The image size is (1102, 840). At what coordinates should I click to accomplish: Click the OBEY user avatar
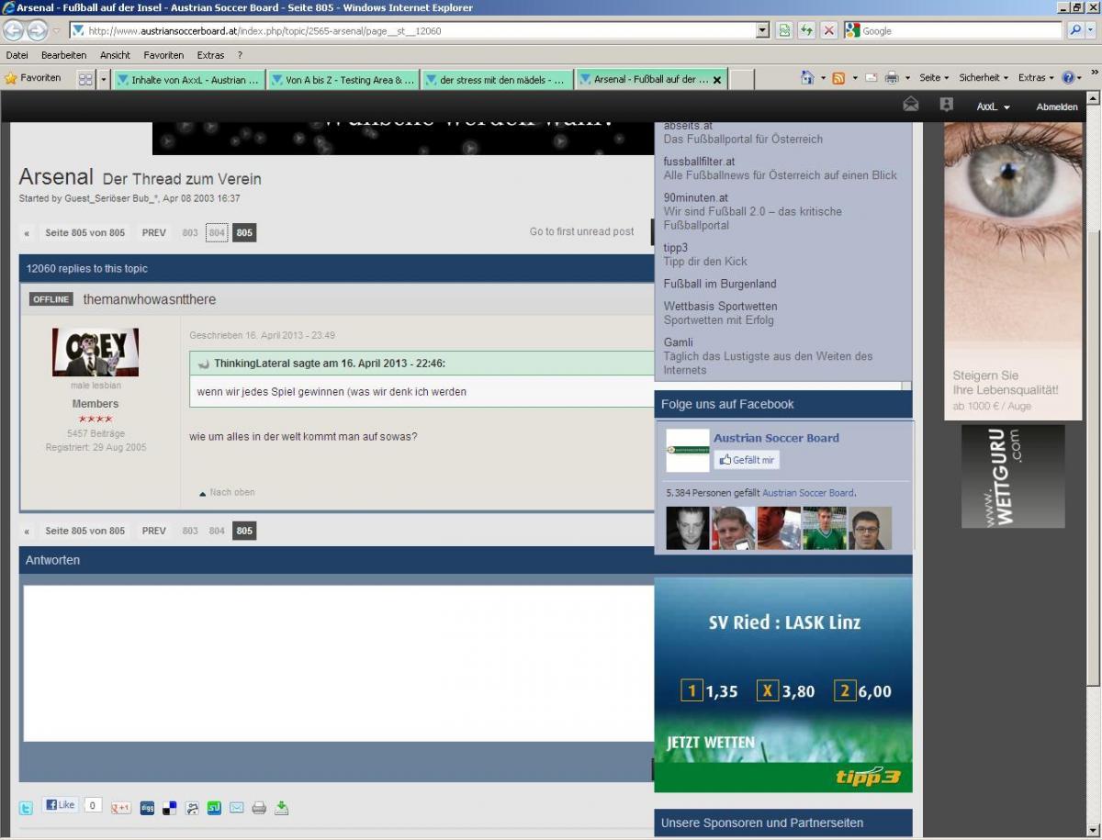96,352
